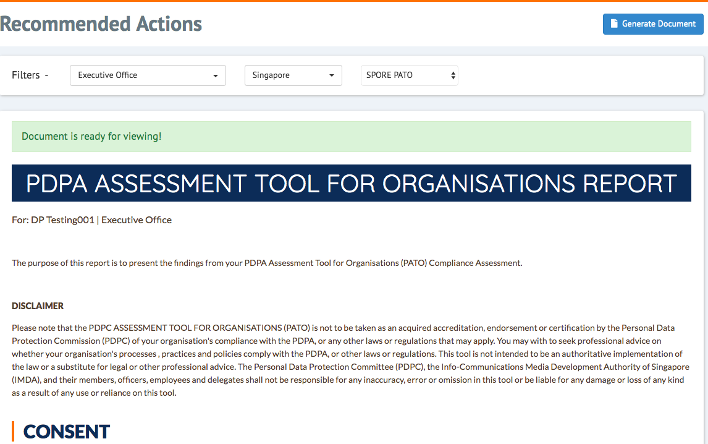Open the SPORE PATO assessment selector
This screenshot has height=444, width=708.
click(x=409, y=75)
